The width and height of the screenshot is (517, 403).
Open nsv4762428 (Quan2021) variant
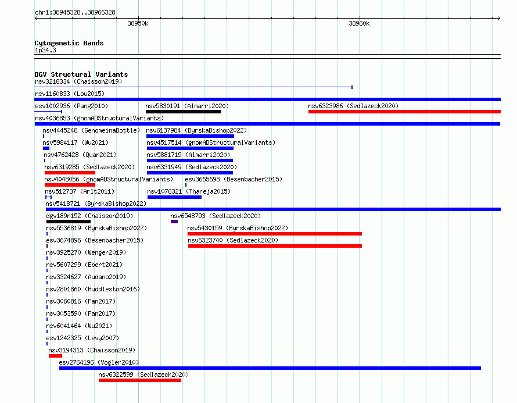point(80,155)
